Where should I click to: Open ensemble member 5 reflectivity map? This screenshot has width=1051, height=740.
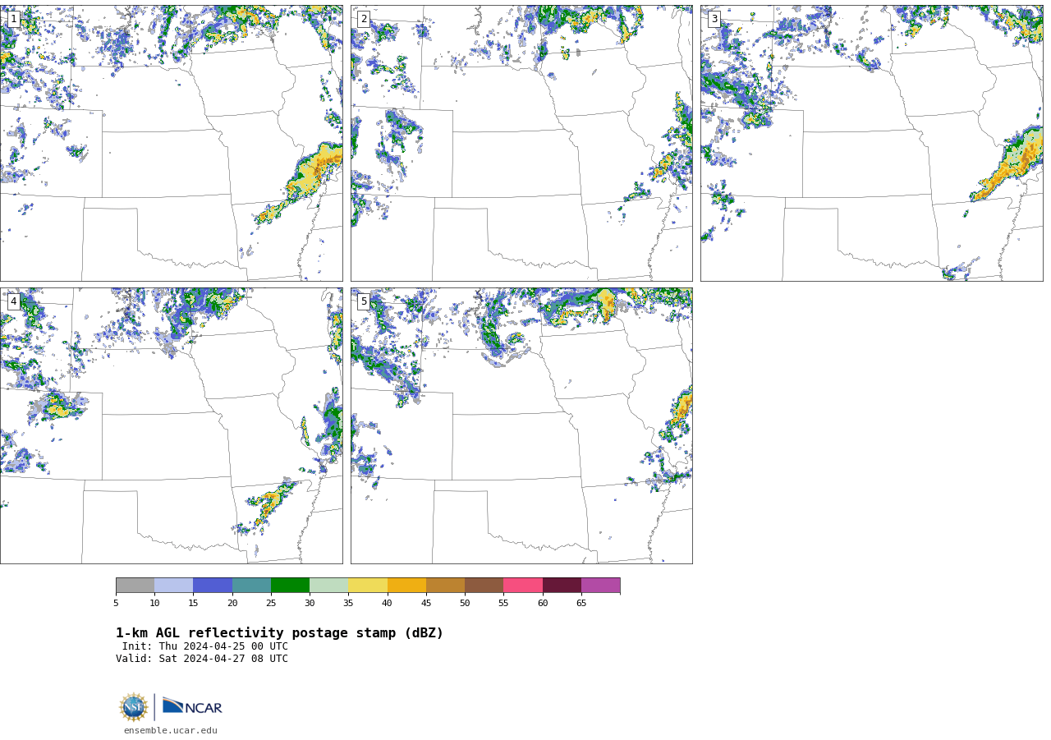[521, 425]
